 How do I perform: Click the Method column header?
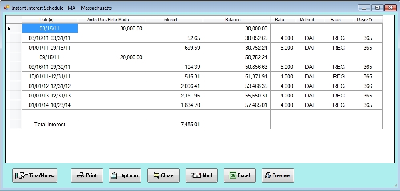click(310, 19)
